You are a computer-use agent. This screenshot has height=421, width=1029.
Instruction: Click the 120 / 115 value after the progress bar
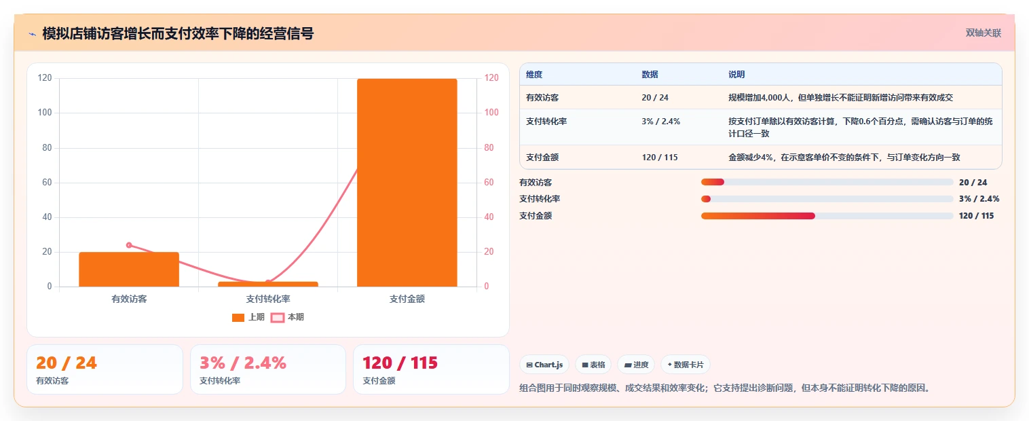tap(976, 216)
